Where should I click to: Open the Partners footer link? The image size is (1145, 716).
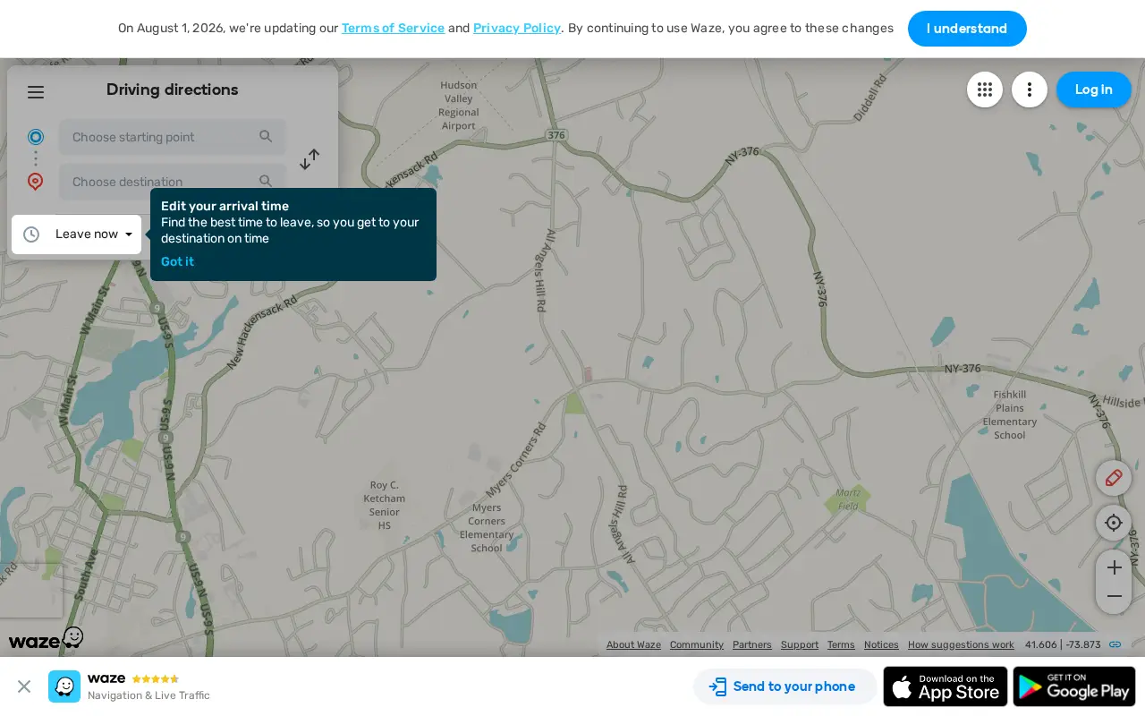pos(752,644)
